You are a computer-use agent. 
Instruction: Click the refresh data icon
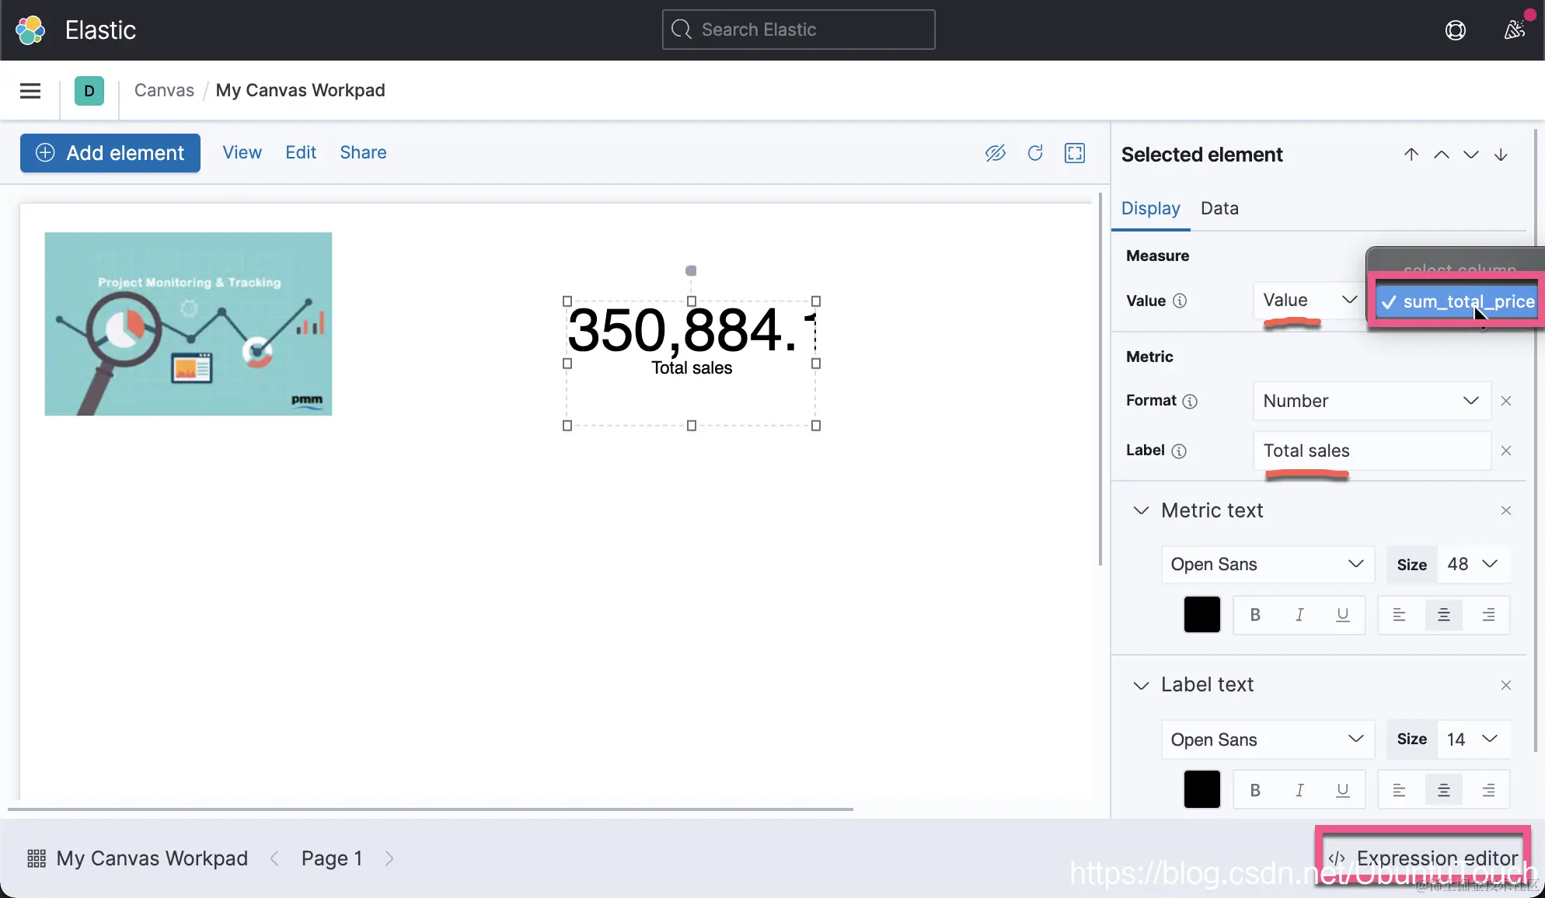(1035, 153)
